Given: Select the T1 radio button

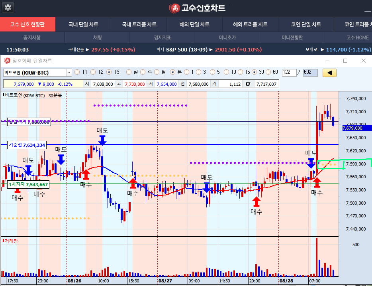Looking at the screenshot, I should [x=77, y=72].
